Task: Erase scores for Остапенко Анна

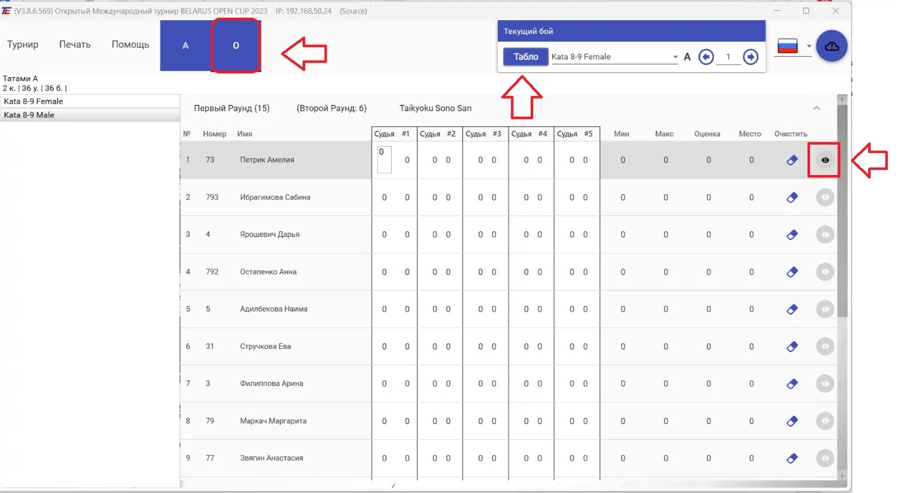Action: click(x=792, y=272)
